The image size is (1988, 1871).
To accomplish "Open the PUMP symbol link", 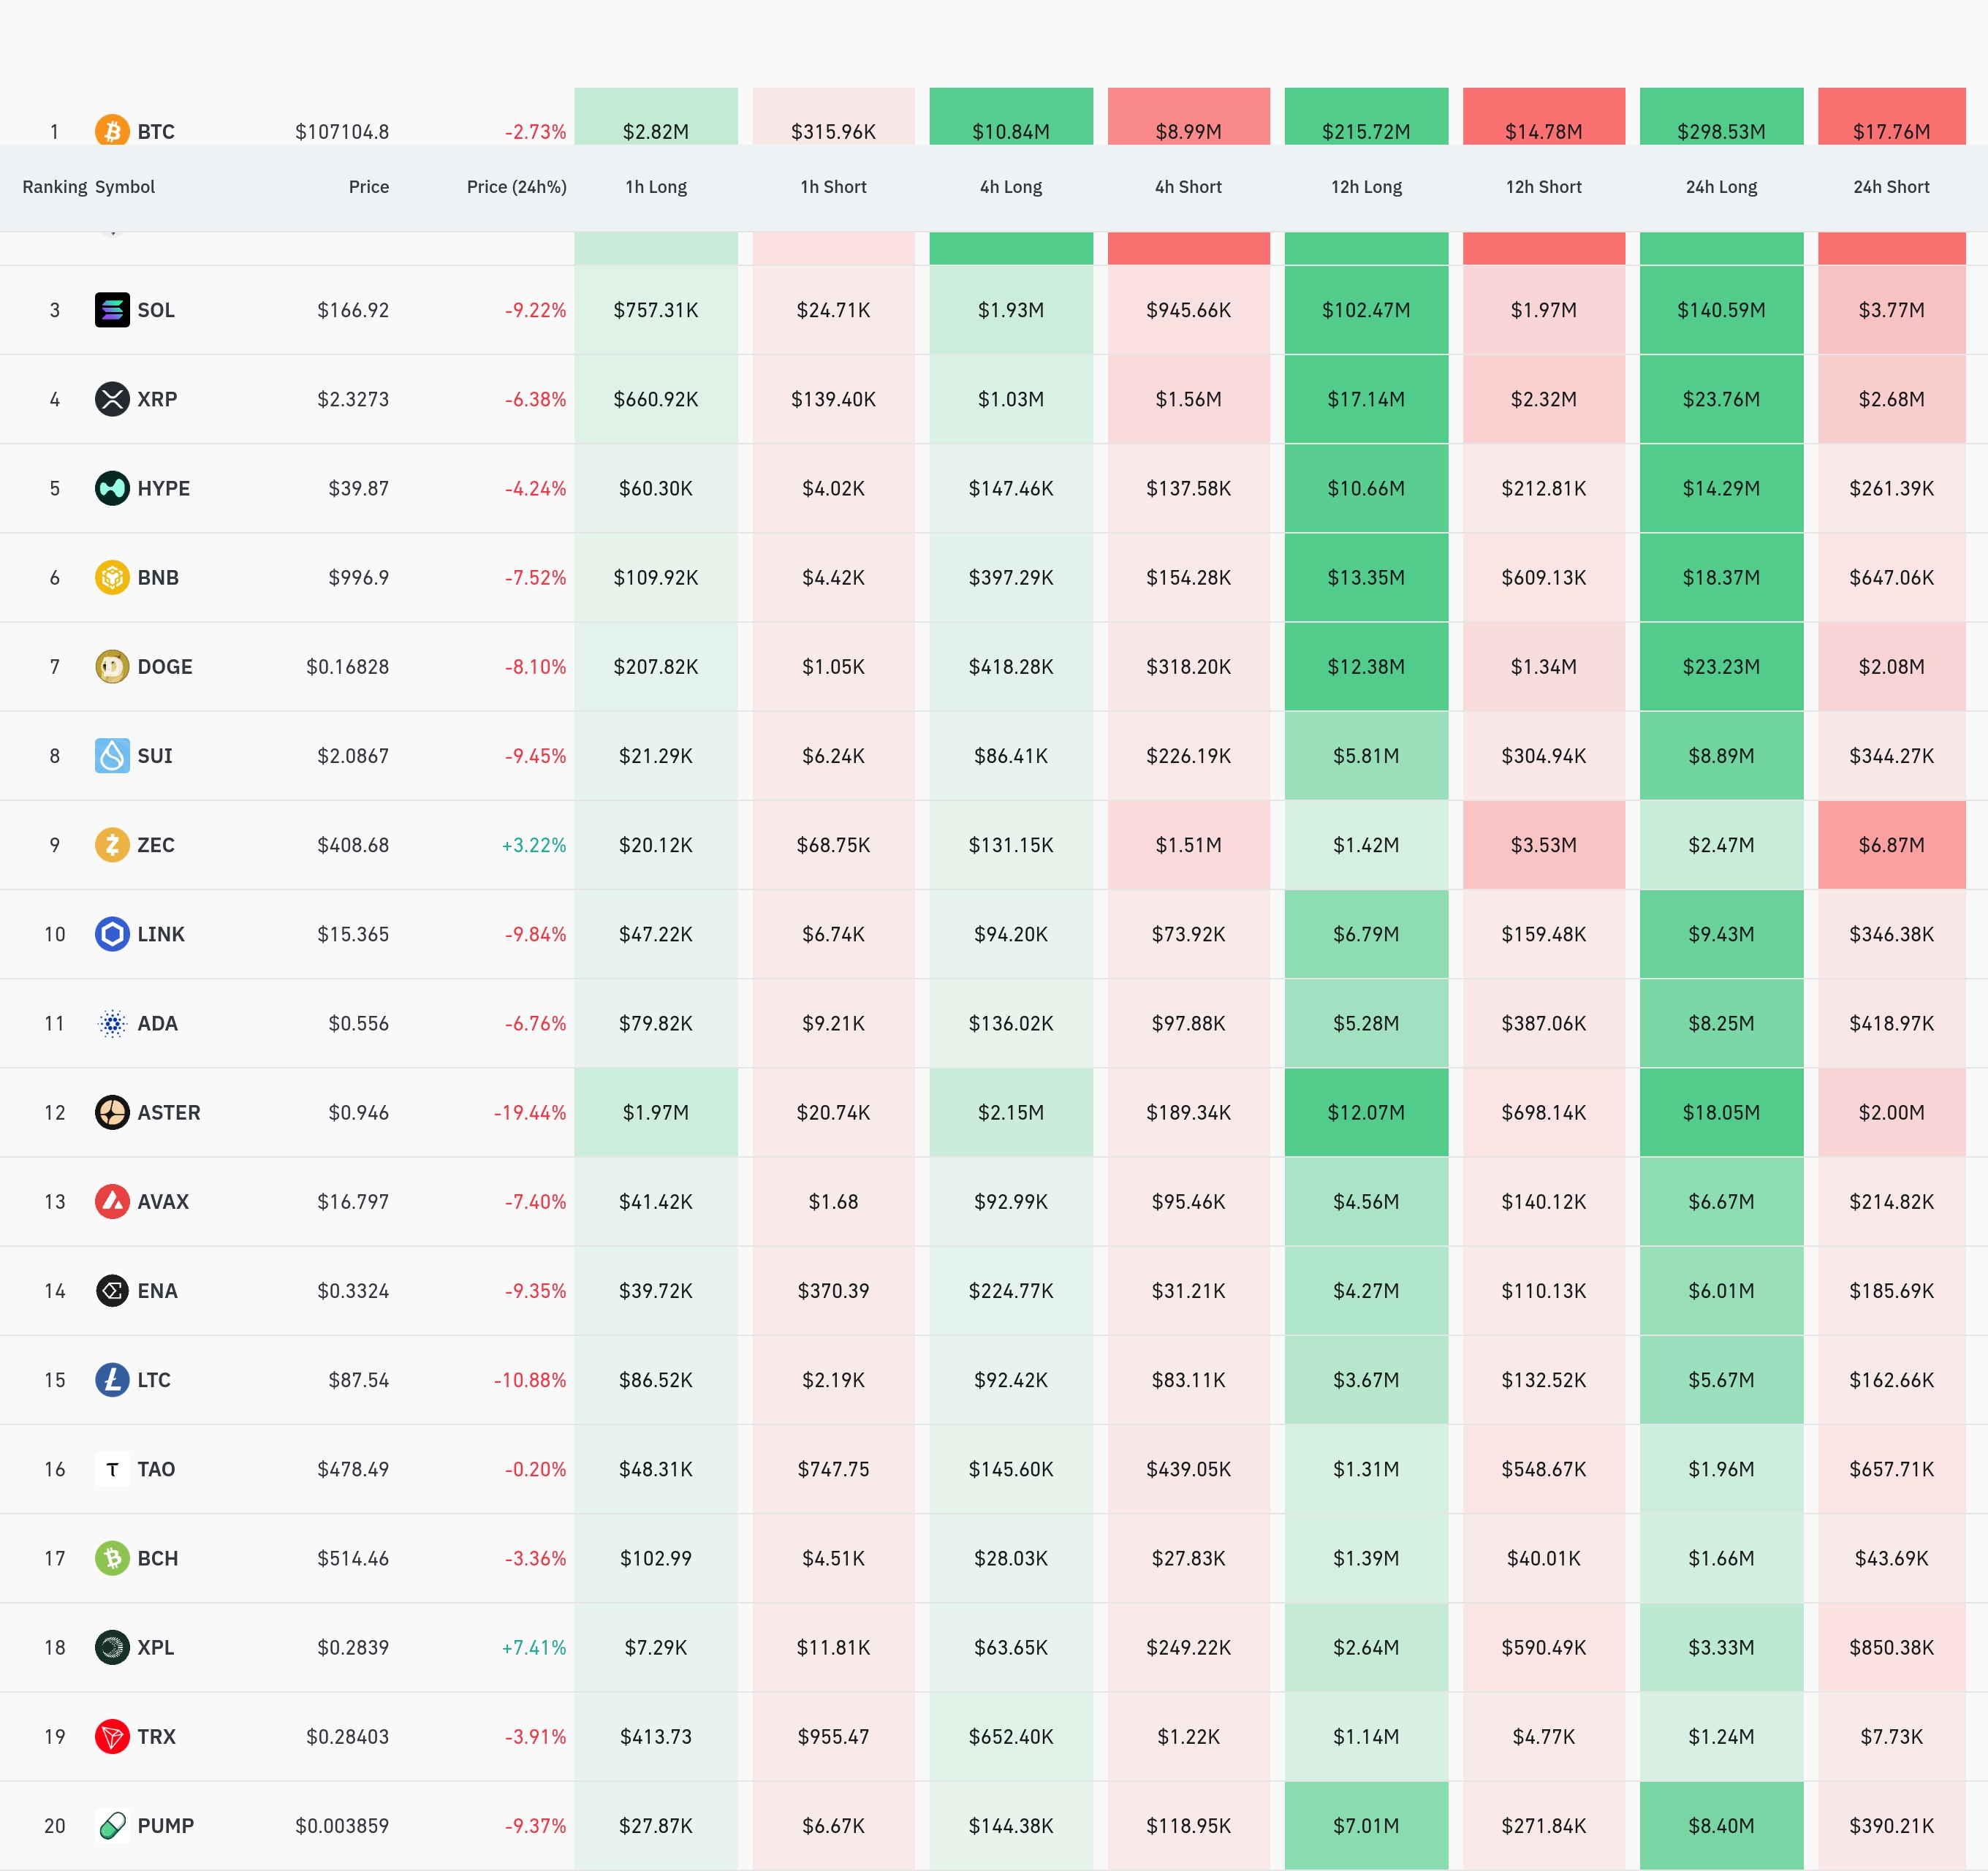I will tap(165, 1825).
